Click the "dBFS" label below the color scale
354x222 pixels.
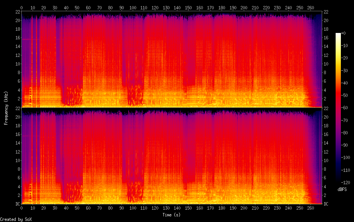pos(342,189)
